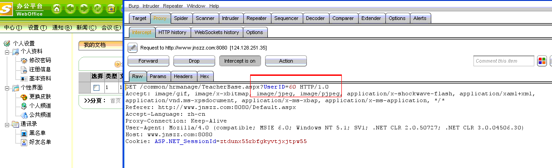The width and height of the screenshot is (552, 168).
Task: Open the Burp highlight color picker icon
Action: click(x=542, y=61)
